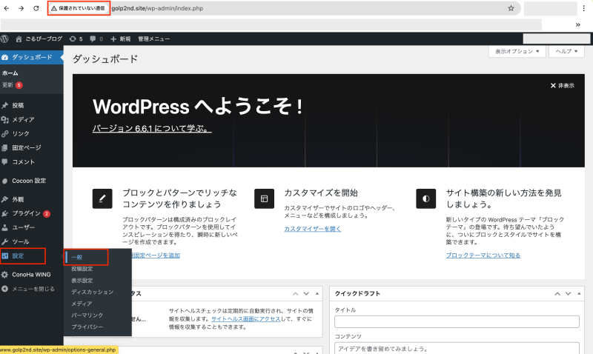Viewport: 593px width, 354px height.
Task: Dismiss the welcome panel with 非表示
Action: pos(562,85)
